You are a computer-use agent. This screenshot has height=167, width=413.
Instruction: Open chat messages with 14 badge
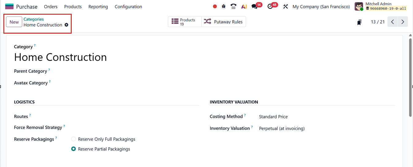click(x=255, y=6)
